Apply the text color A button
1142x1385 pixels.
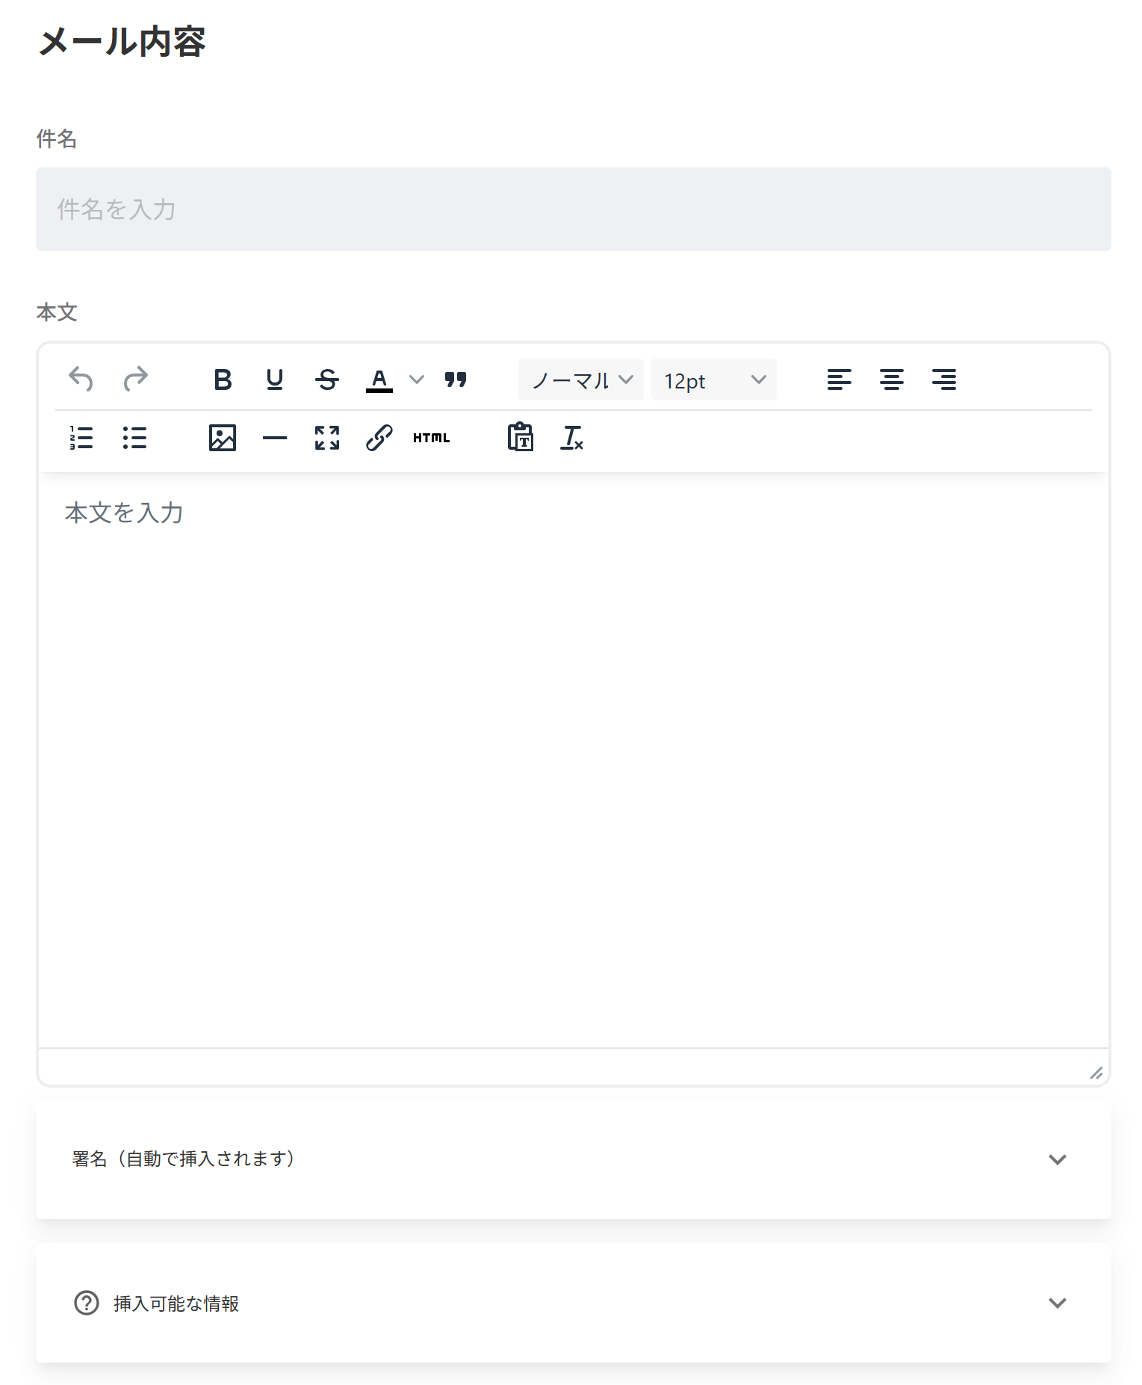tap(379, 380)
